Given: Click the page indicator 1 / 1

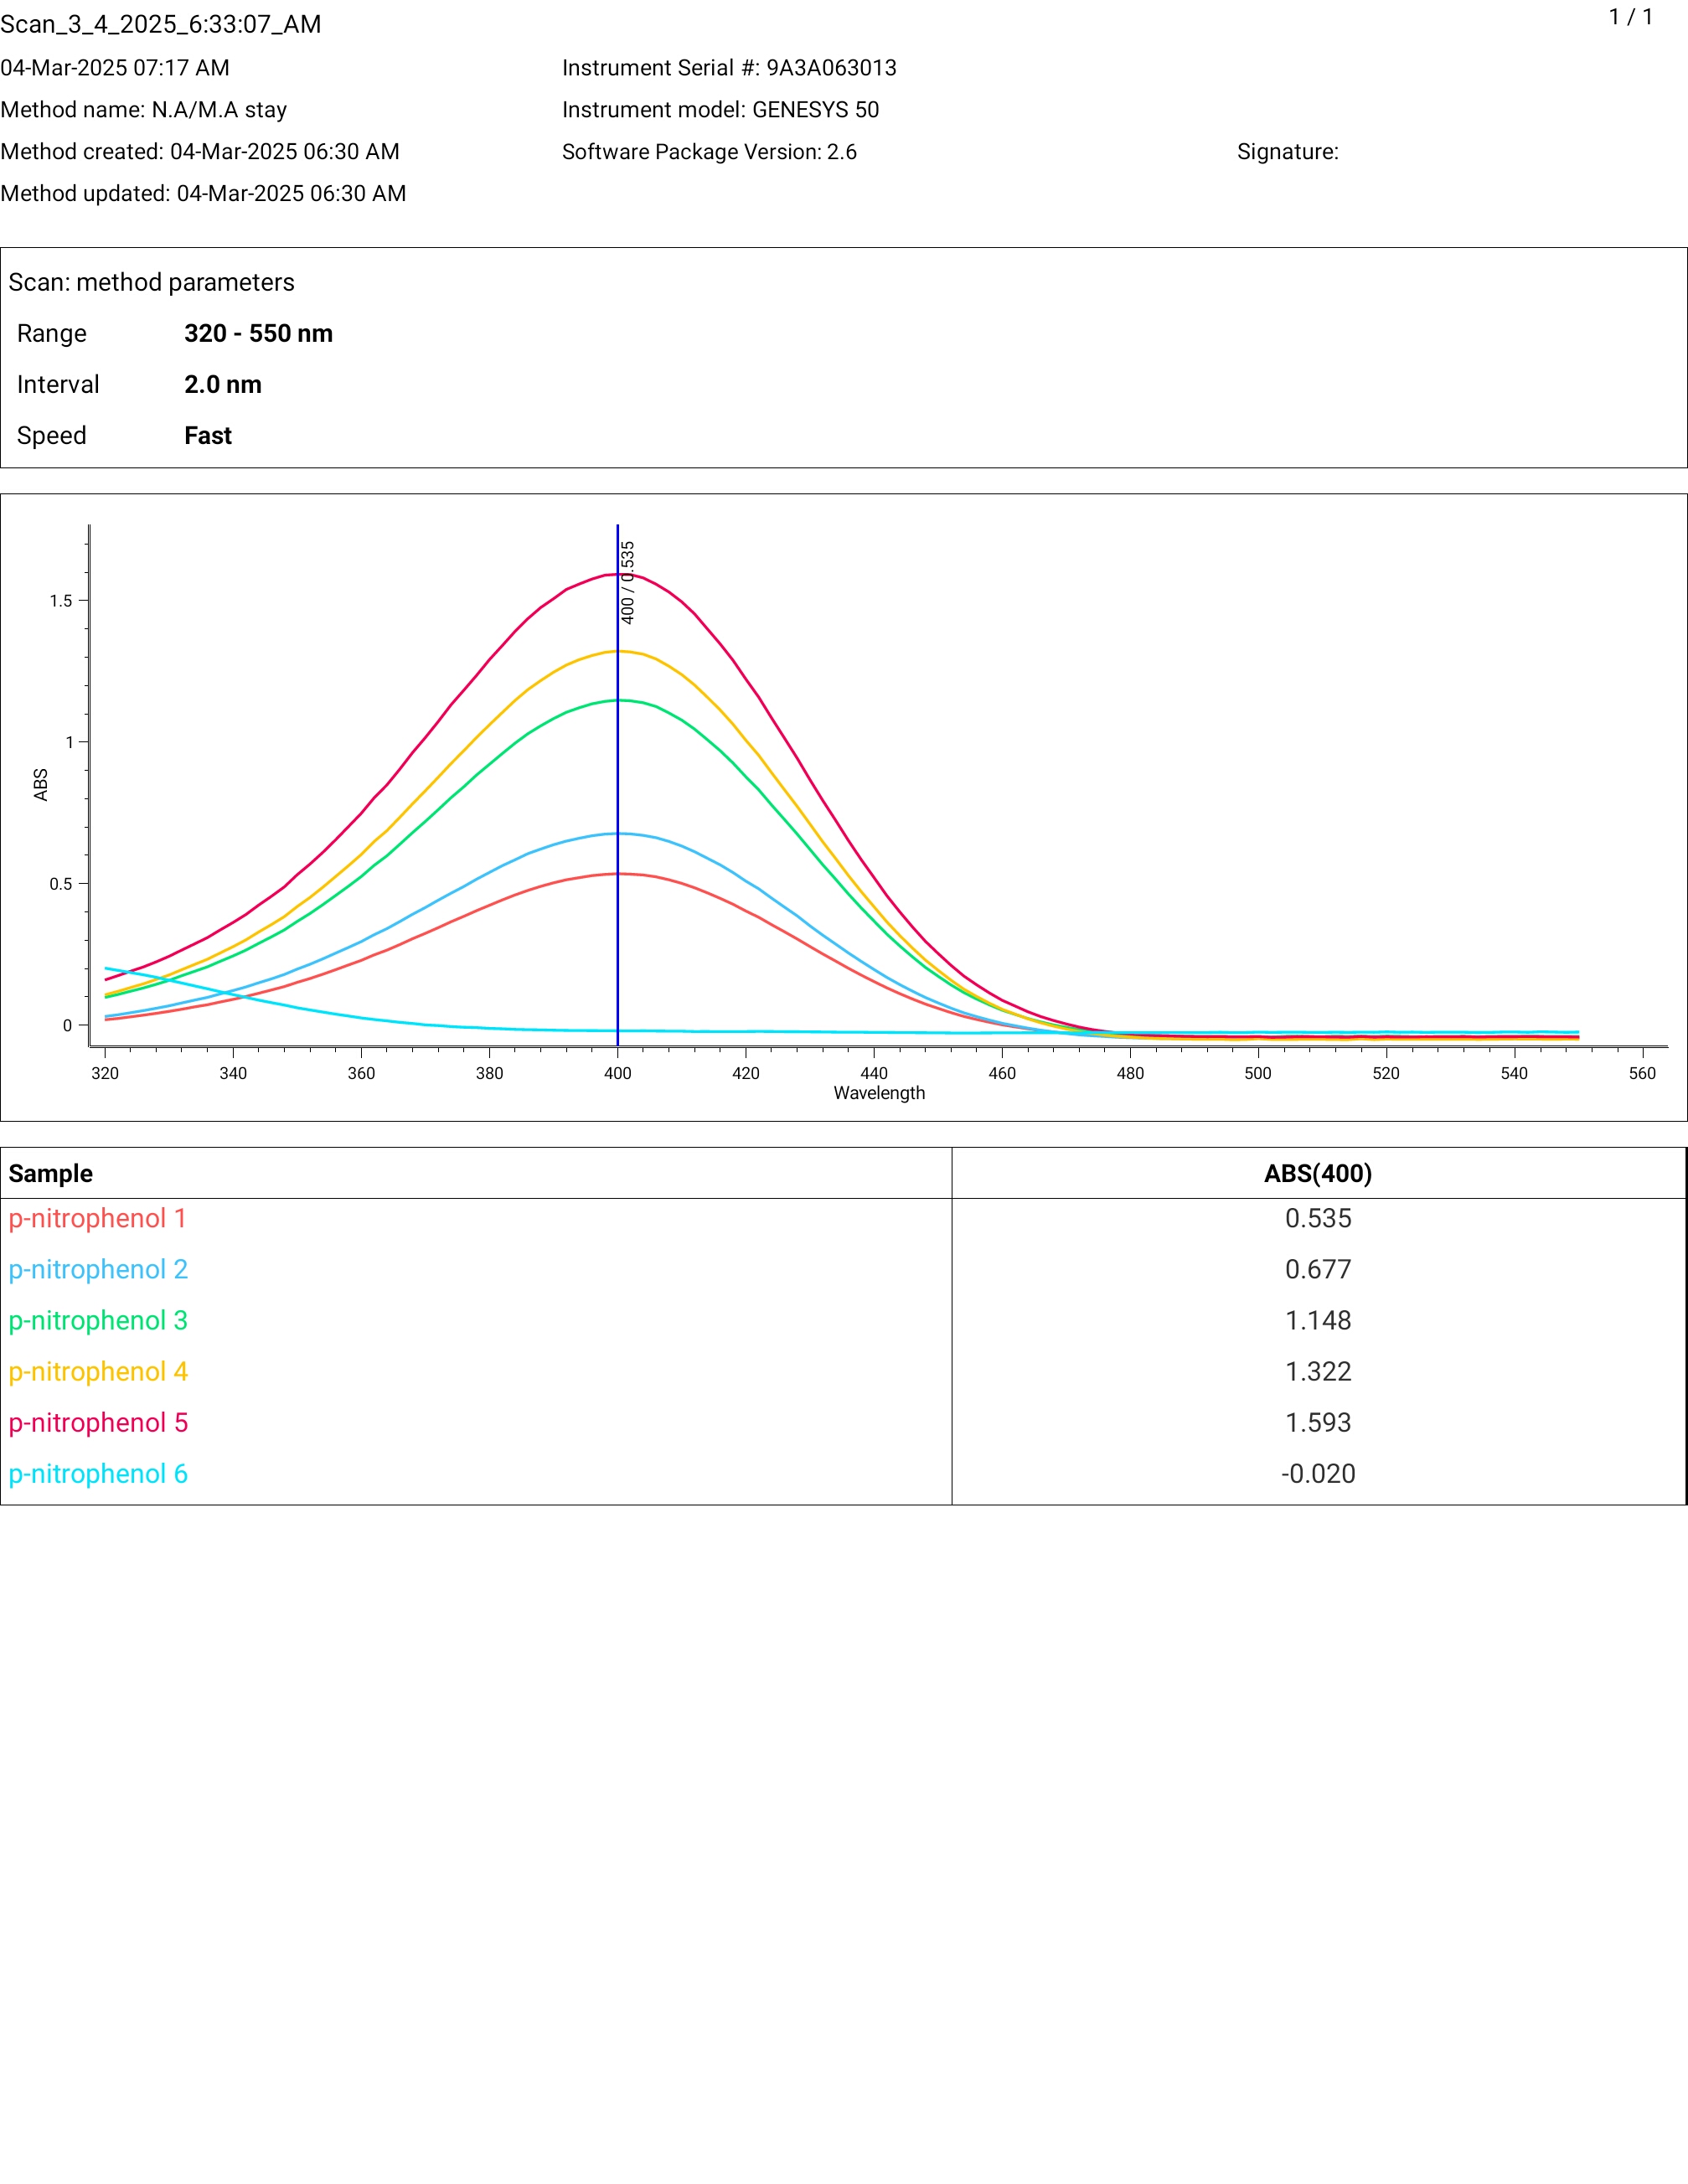Looking at the screenshot, I should click(x=1630, y=17).
